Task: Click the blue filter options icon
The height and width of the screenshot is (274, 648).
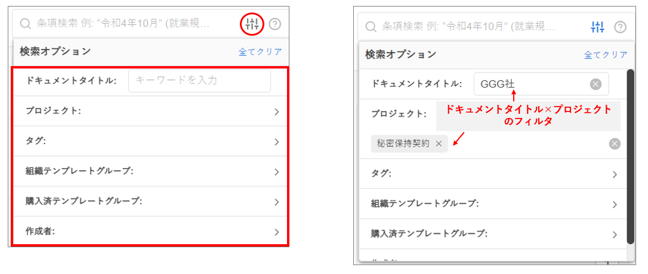Action: (x=597, y=27)
